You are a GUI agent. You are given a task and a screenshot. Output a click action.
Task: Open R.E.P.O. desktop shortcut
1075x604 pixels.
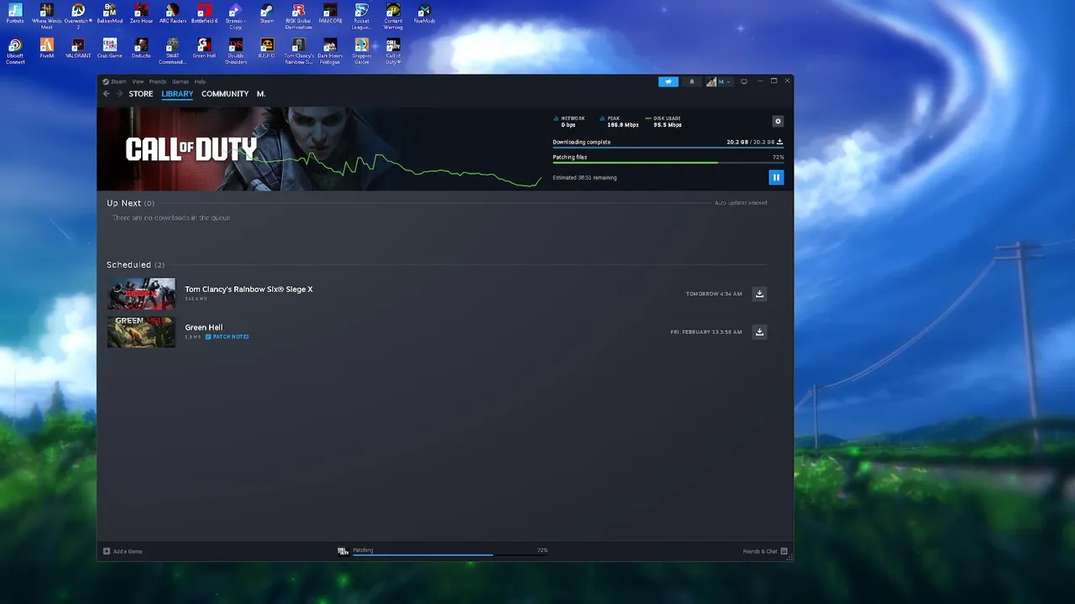267,49
